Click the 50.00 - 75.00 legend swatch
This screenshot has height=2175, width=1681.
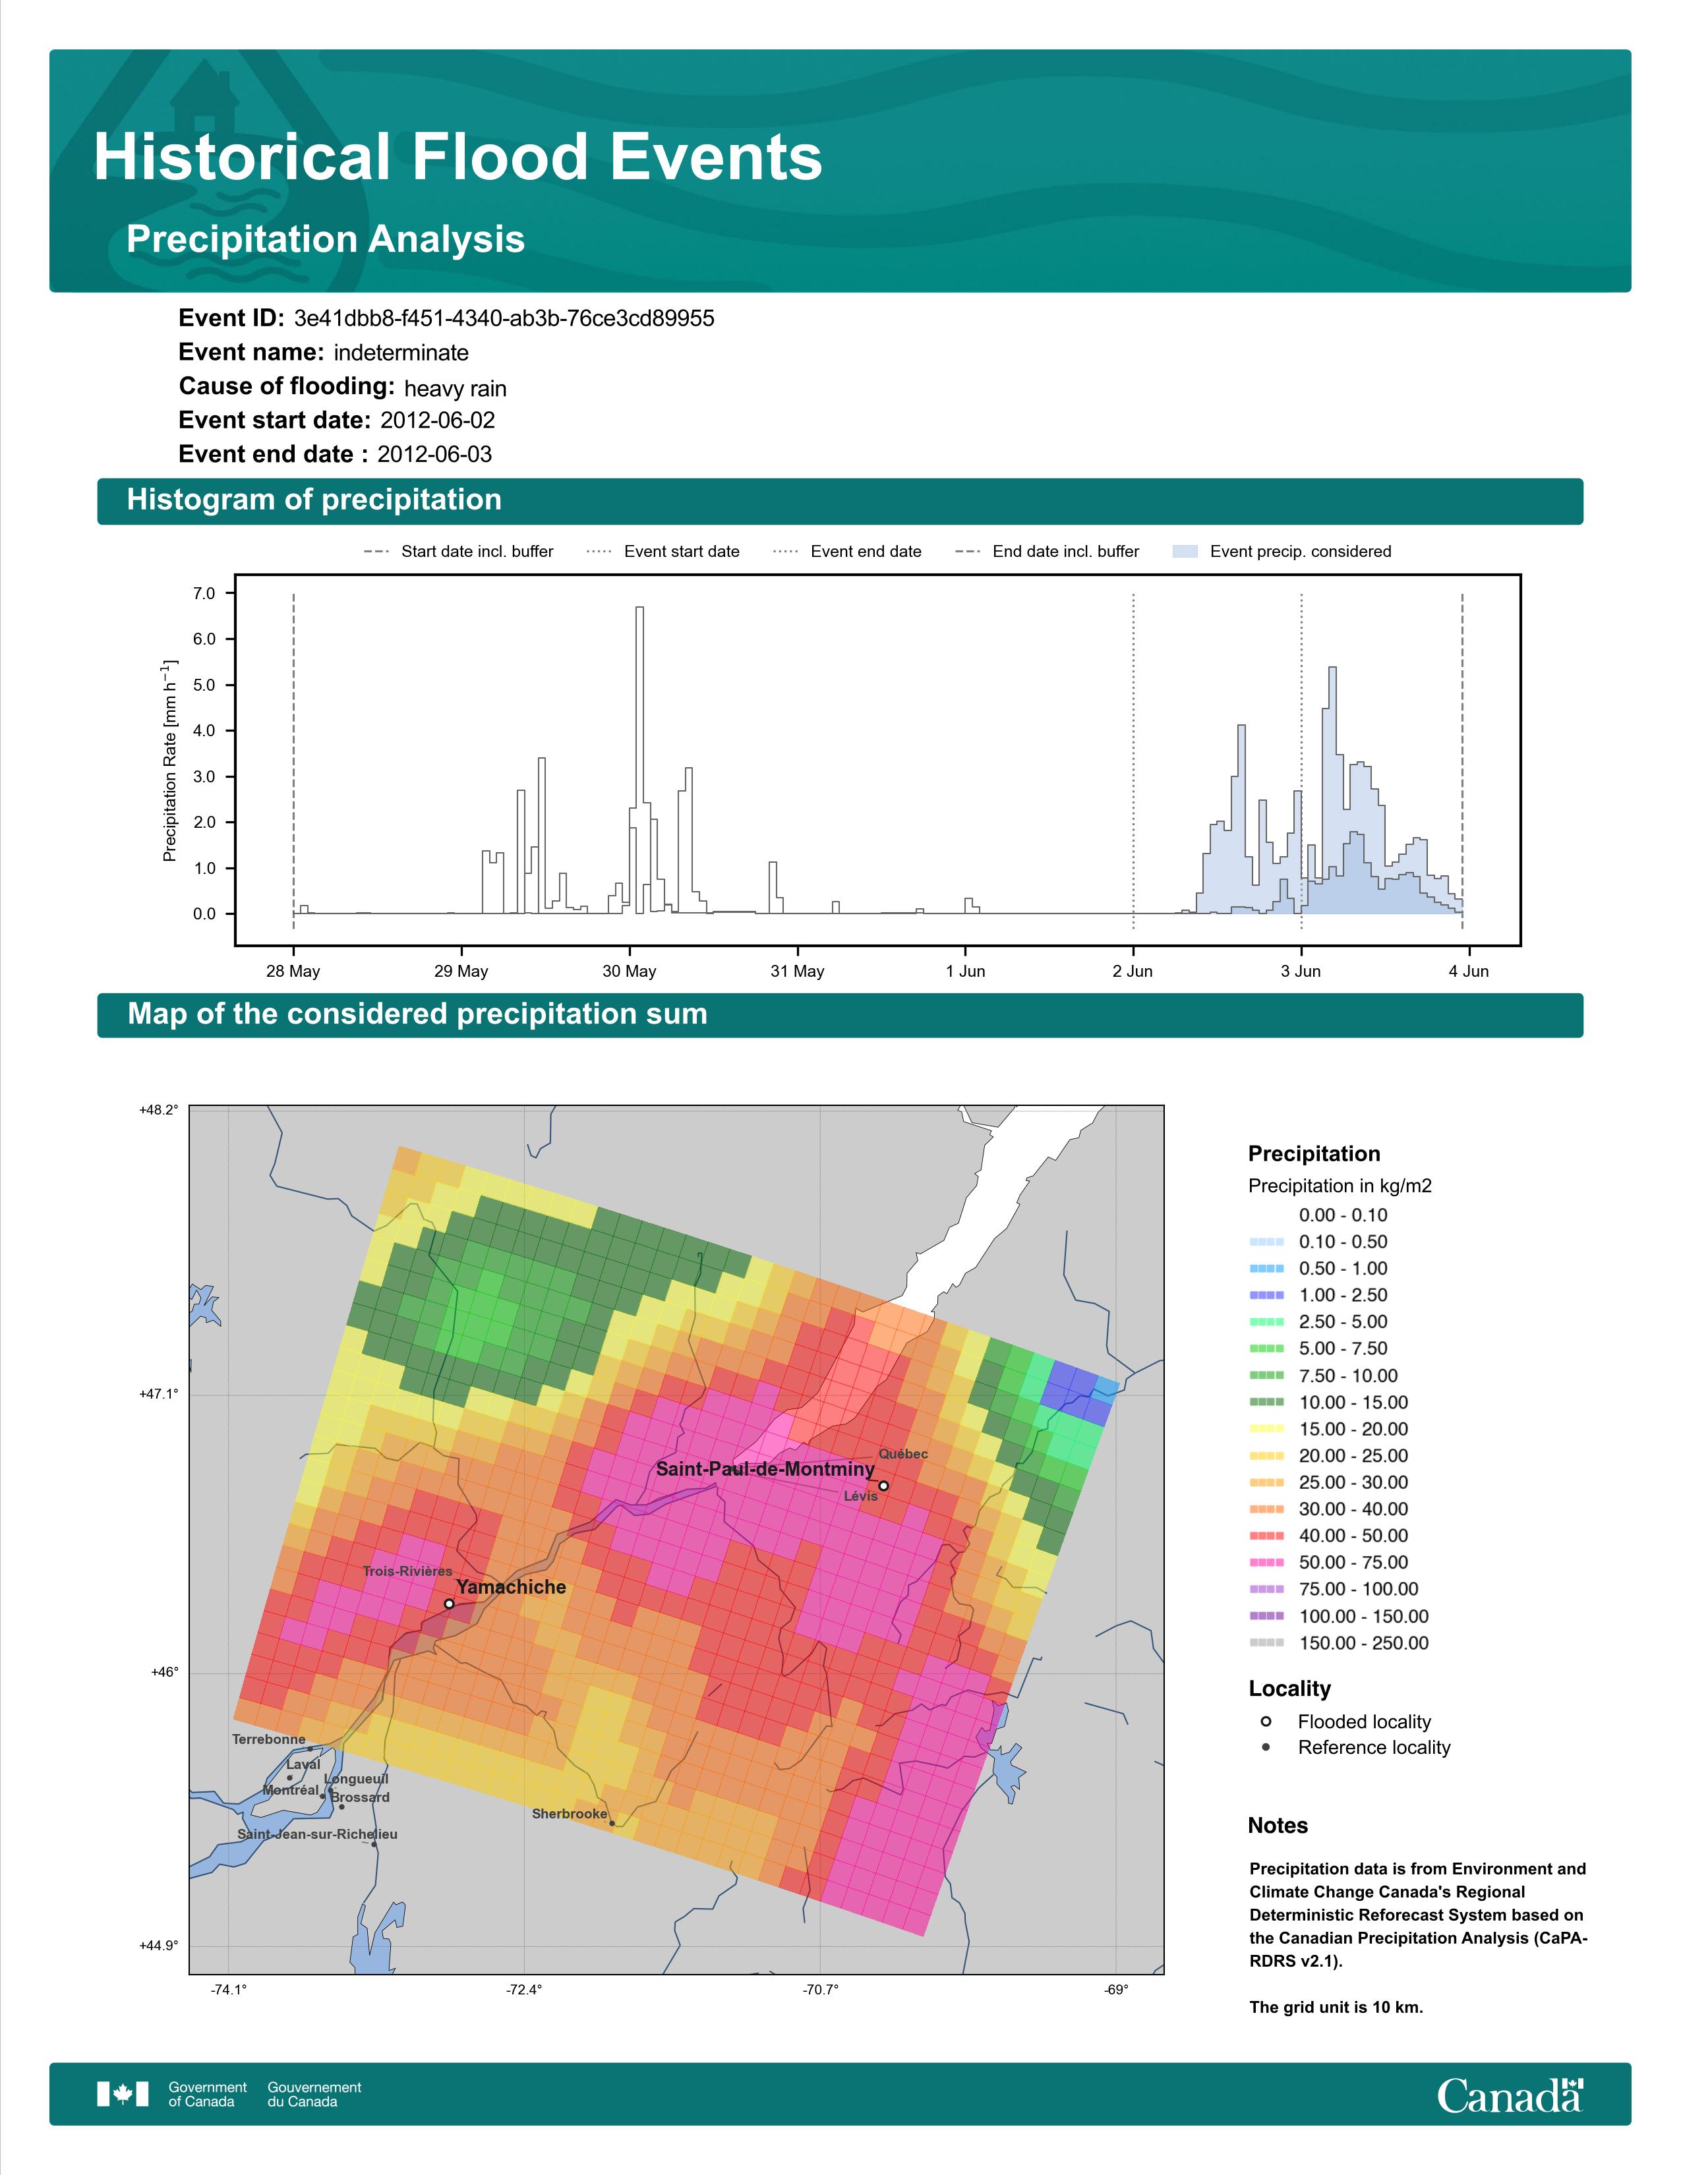coord(1266,1563)
